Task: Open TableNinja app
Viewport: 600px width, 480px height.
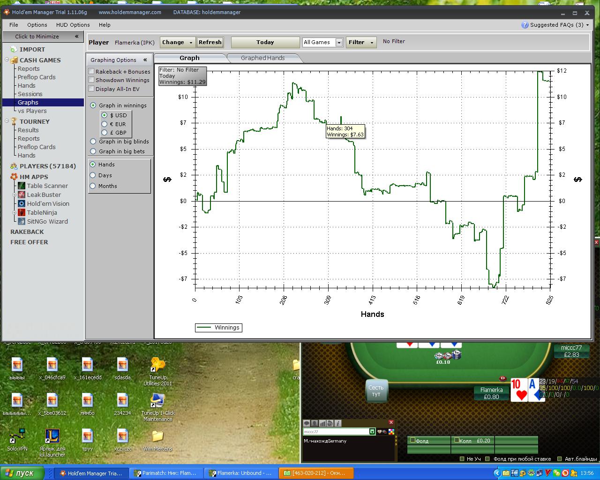Action: pyautogui.click(x=37, y=213)
